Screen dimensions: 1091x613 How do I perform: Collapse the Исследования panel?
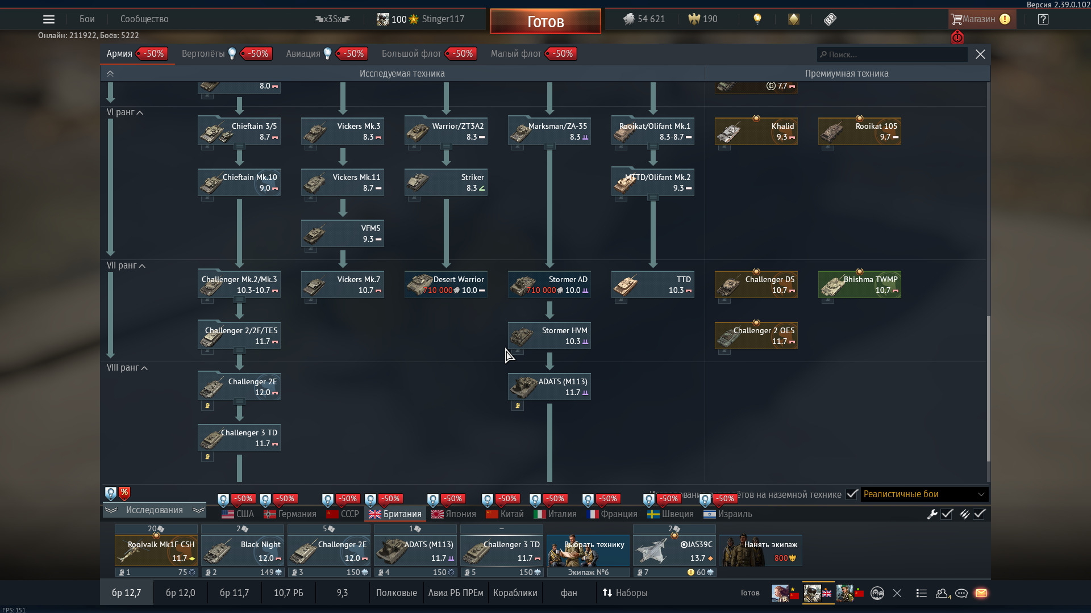point(154,510)
